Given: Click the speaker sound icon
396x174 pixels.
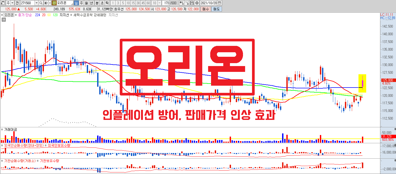Looking at the screenshot, I should [x=46, y=3].
